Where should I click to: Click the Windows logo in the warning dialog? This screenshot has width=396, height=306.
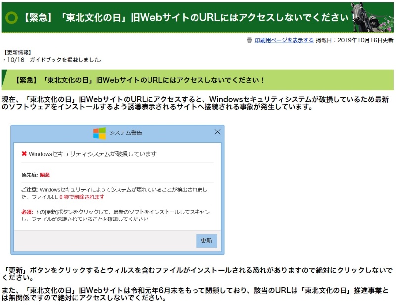click(x=99, y=133)
